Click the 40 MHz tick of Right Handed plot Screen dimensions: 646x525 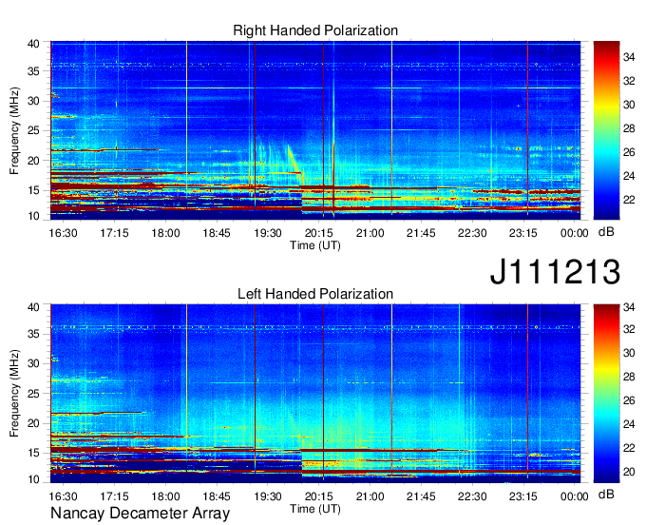tap(33, 44)
